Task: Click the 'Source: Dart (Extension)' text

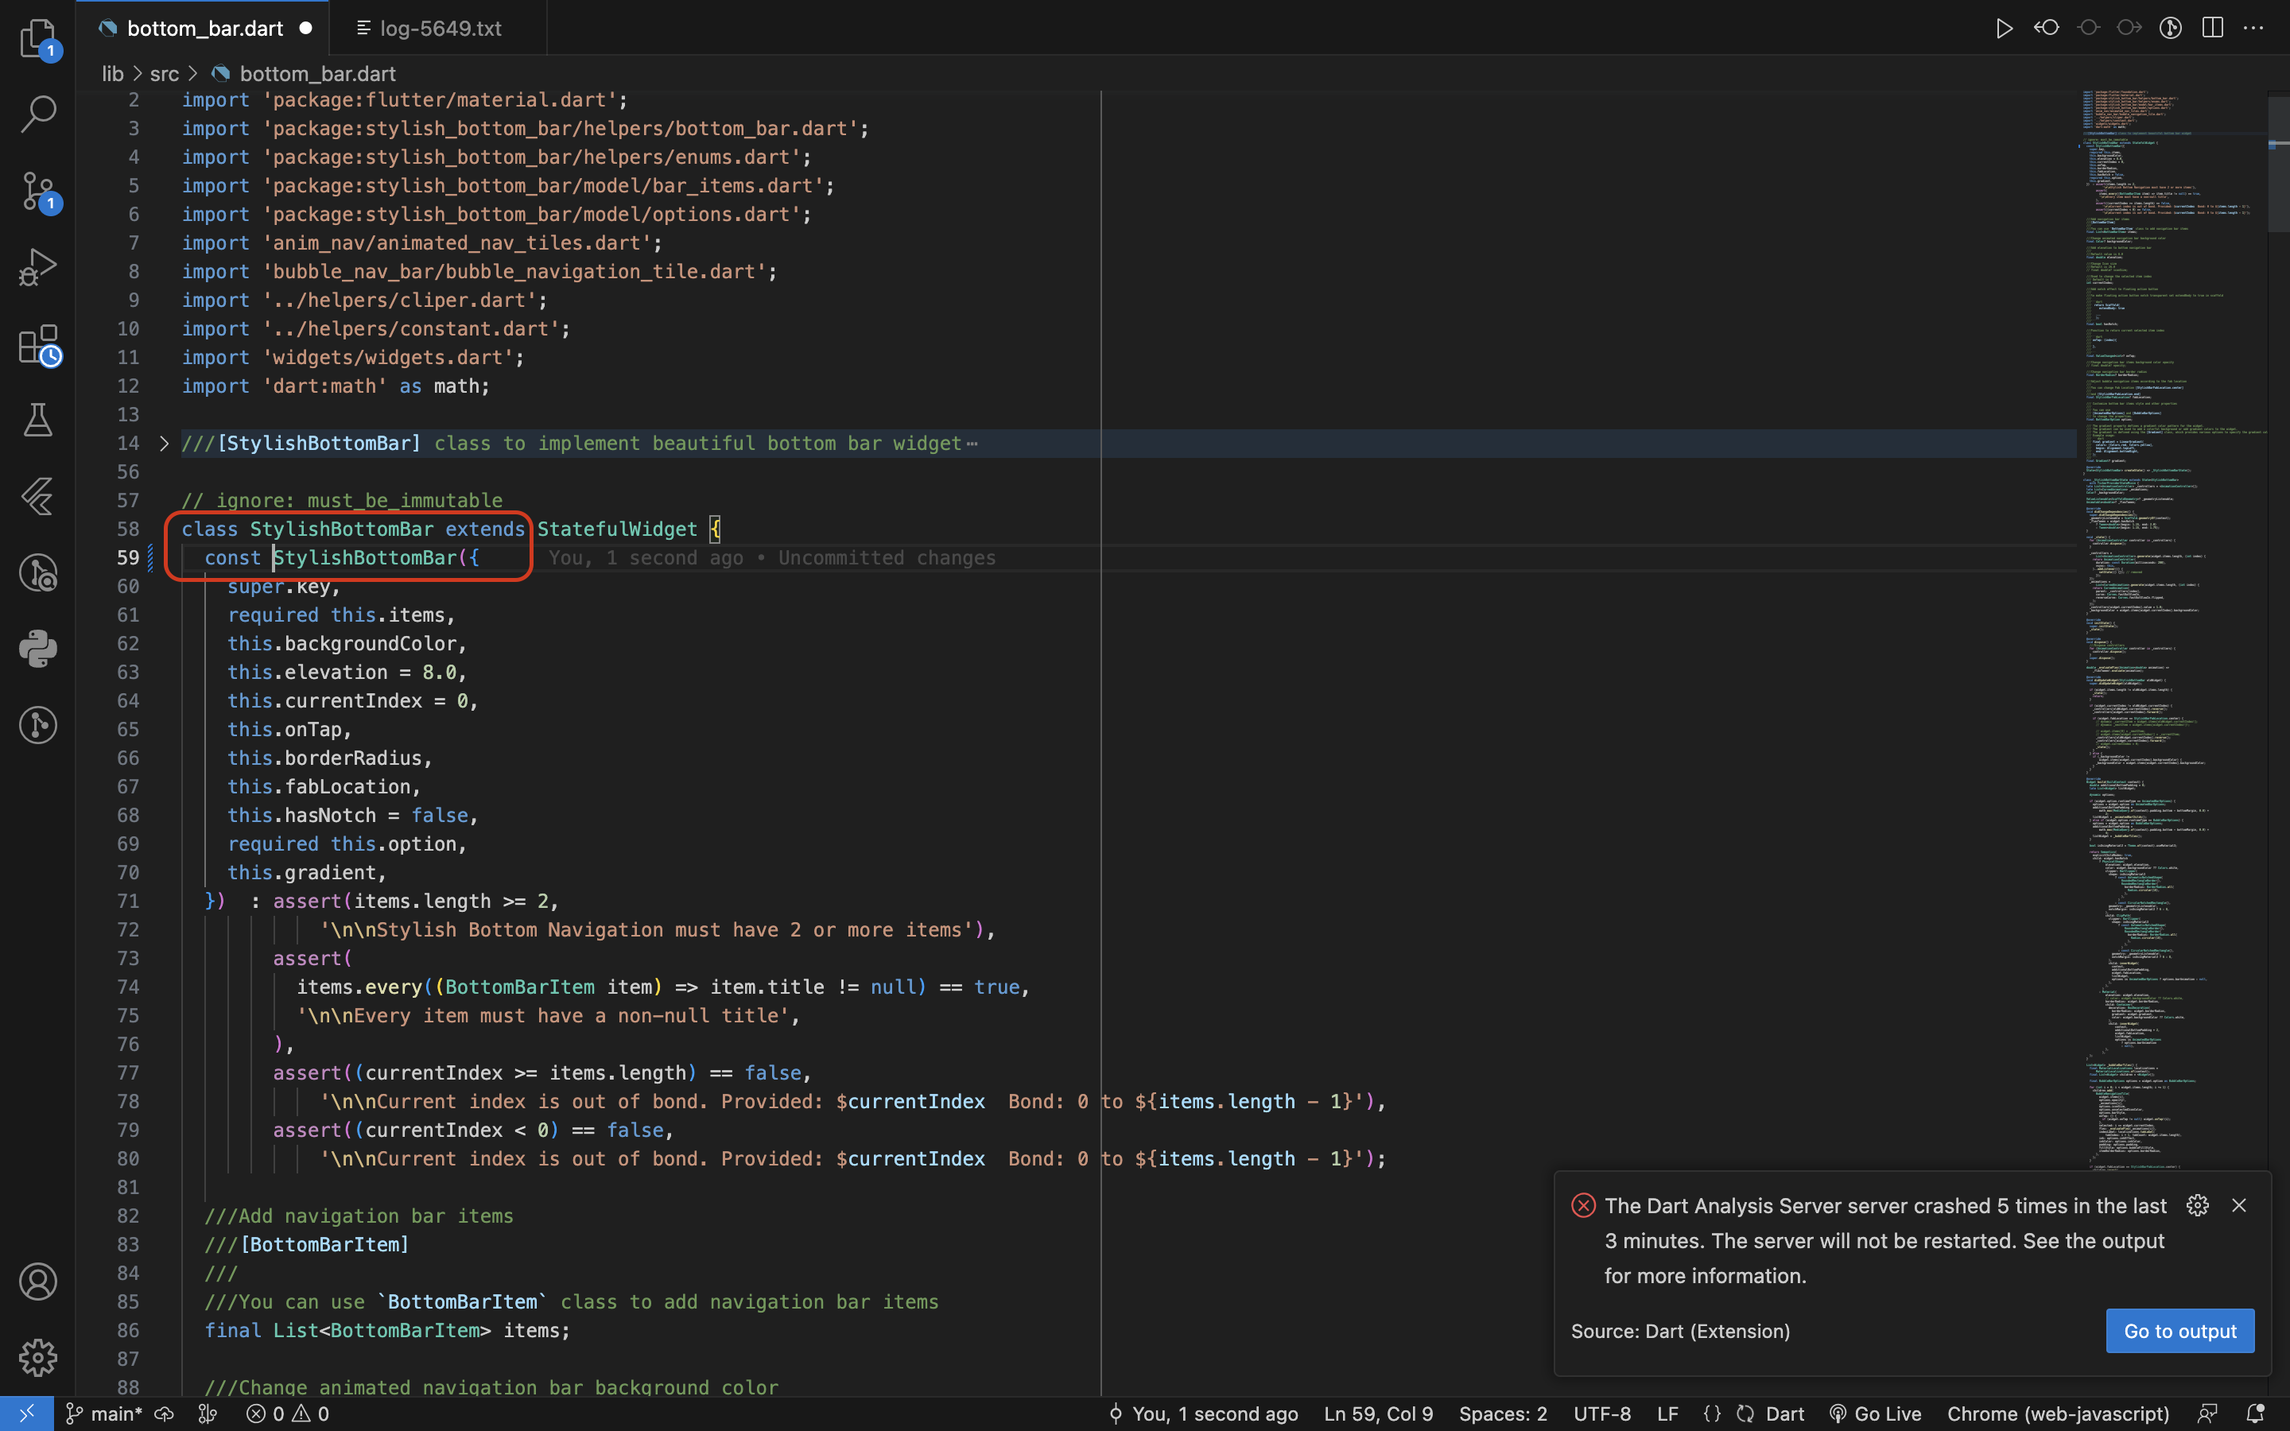Action: pyautogui.click(x=1681, y=1331)
